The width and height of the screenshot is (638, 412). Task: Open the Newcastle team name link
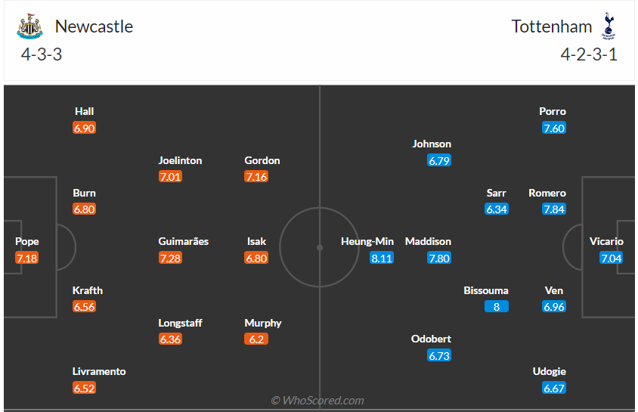pos(94,27)
